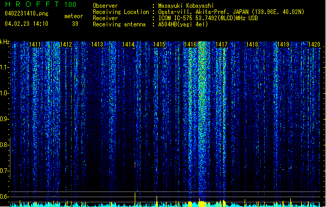Screen dimensions: 326x207
Task: Click the 1413 time marker
Action: pos(97,45)
